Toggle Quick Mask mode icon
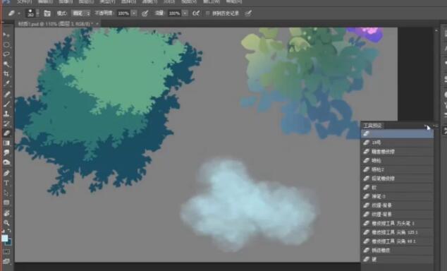 point(6,252)
